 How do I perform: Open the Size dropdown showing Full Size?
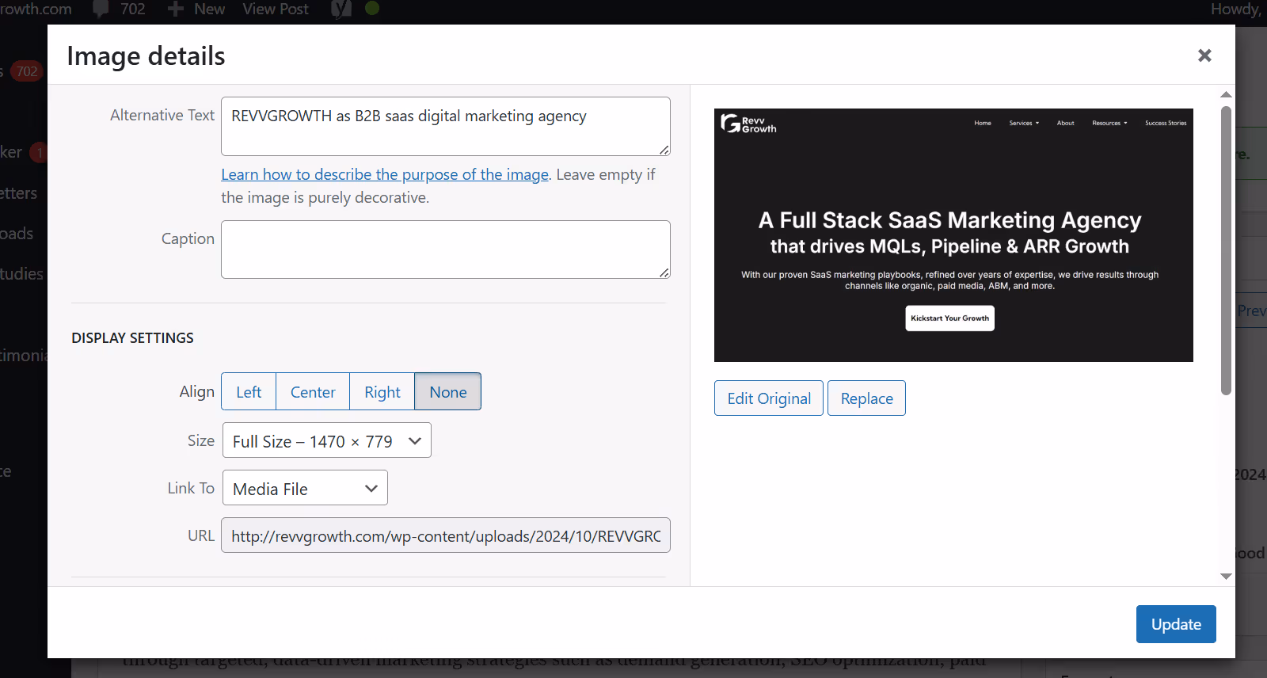pos(327,440)
